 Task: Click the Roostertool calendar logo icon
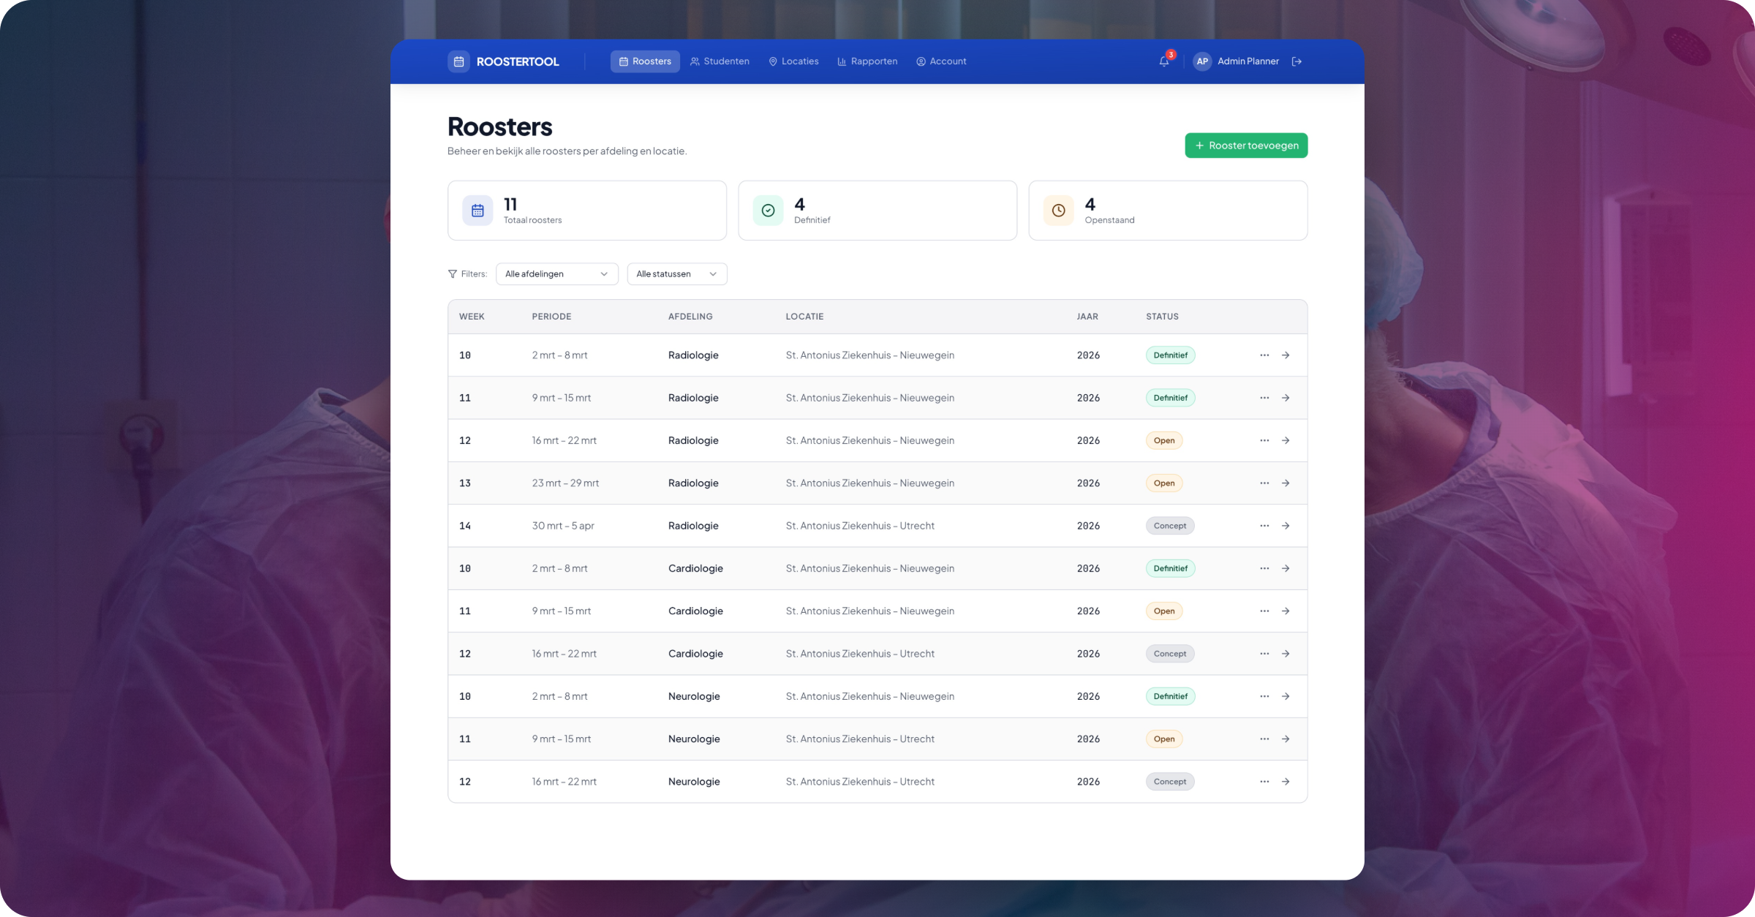click(458, 61)
